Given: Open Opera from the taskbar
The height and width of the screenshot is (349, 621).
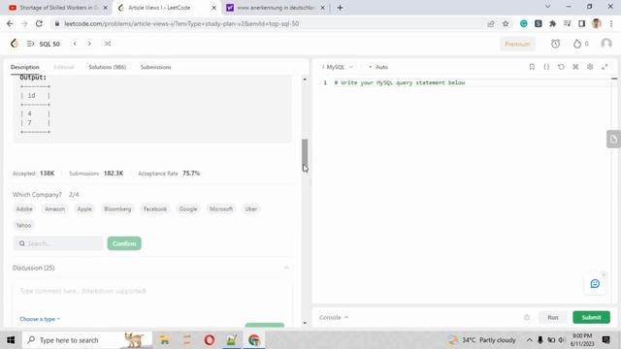Looking at the screenshot, I should tap(210, 340).
